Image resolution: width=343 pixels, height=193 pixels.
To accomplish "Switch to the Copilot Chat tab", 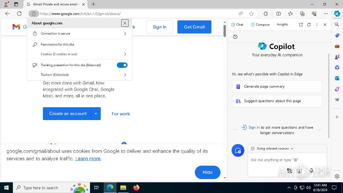I will click(x=237, y=25).
